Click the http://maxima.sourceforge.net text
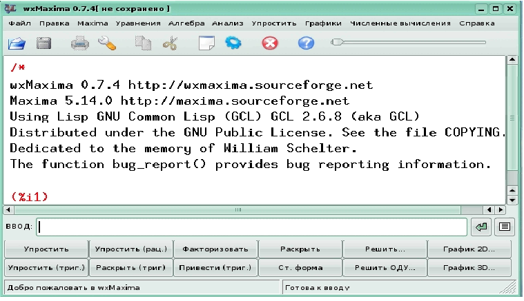Viewport: 524px width, 301px height. (x=235, y=101)
